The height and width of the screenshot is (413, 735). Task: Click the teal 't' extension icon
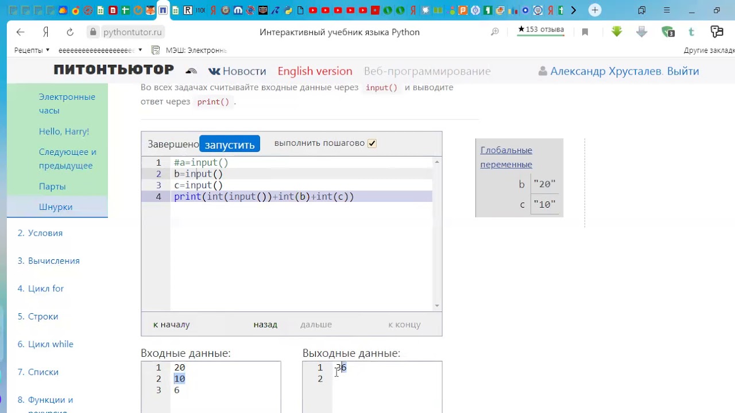(691, 32)
